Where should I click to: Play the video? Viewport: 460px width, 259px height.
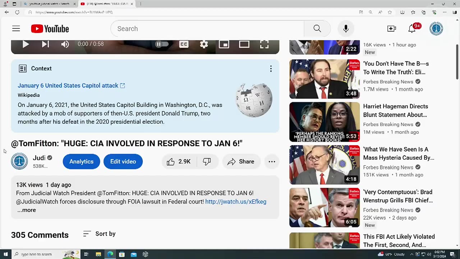click(26, 44)
